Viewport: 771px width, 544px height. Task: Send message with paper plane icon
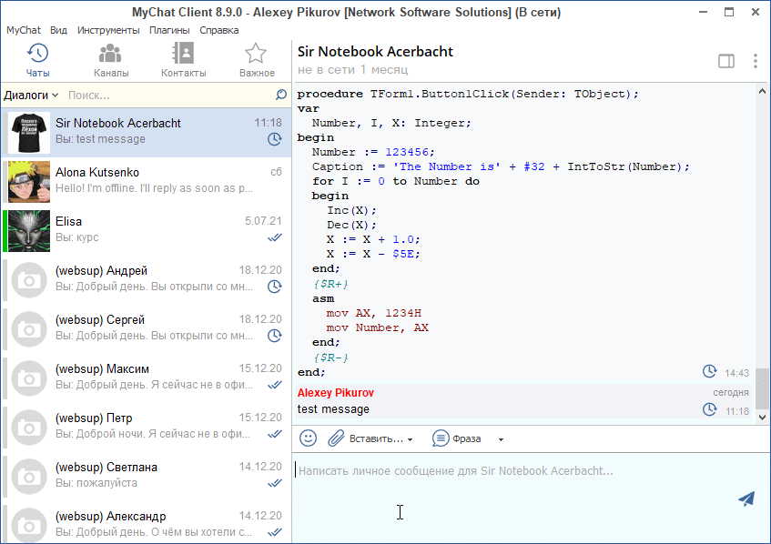tap(746, 498)
